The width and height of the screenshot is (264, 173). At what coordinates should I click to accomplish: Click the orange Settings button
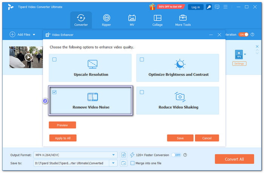click(239, 63)
